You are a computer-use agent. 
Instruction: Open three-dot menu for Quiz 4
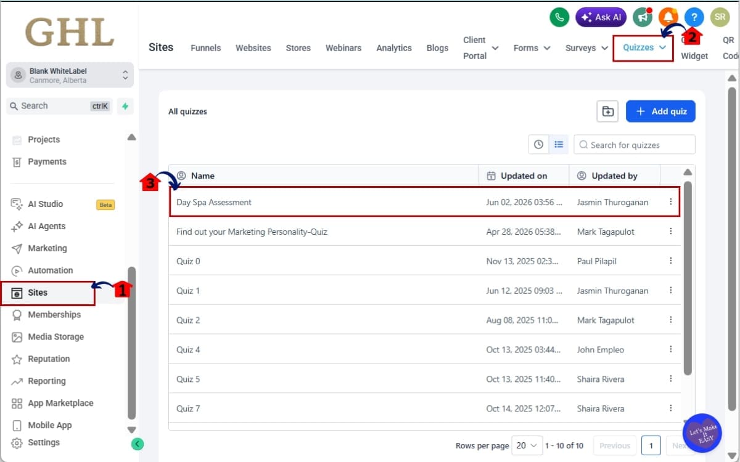(671, 350)
